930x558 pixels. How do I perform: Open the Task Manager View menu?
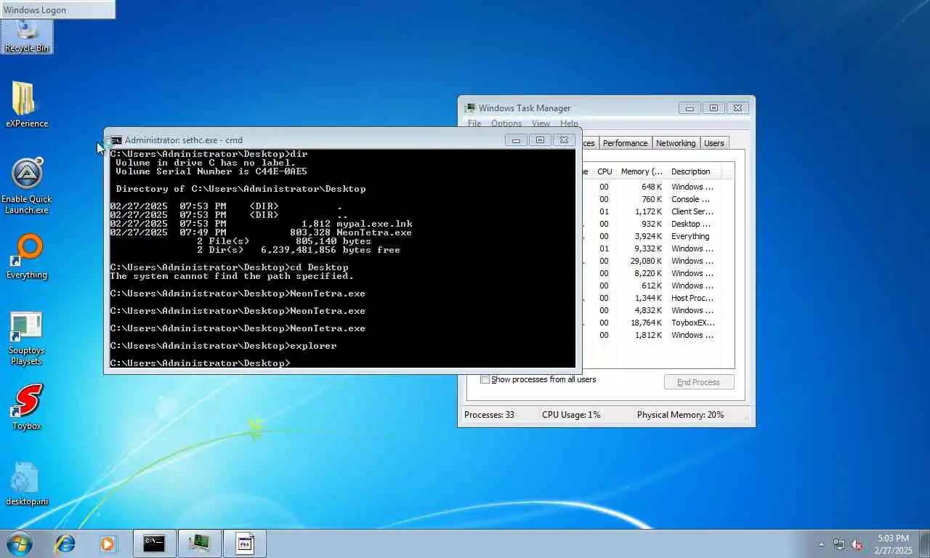click(x=541, y=124)
